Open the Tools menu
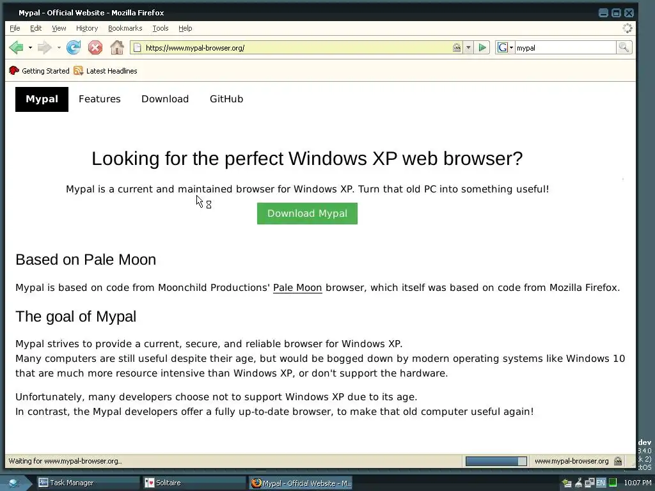Viewport: 655px width, 491px height. point(161,28)
